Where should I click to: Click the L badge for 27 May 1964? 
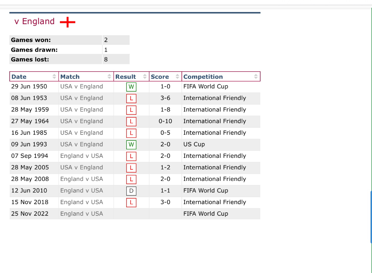[x=131, y=121]
